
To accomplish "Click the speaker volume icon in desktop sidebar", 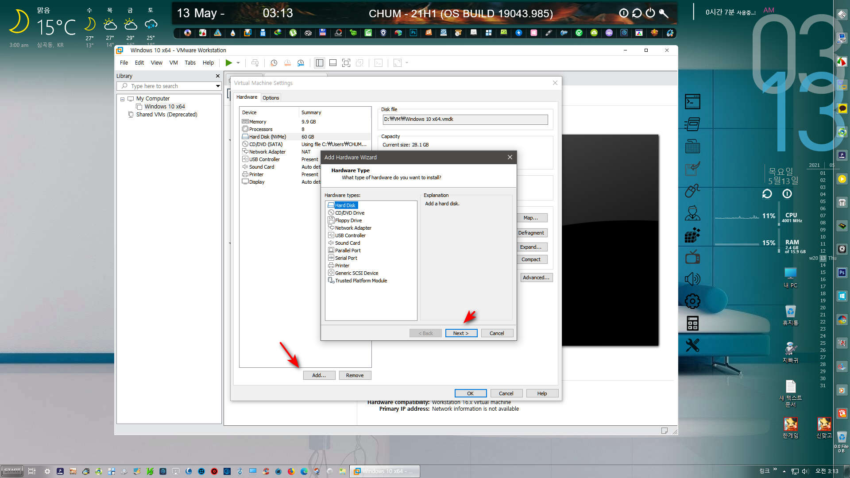I will point(692,279).
